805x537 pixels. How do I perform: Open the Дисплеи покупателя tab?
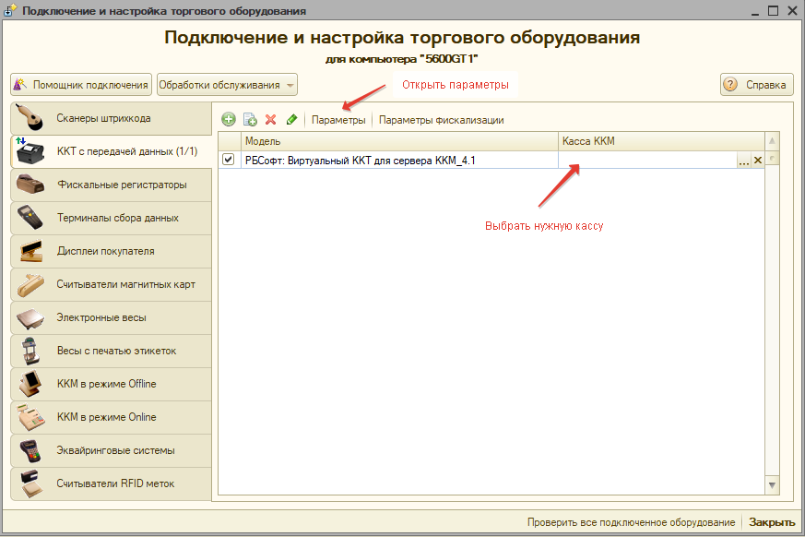[x=111, y=251]
